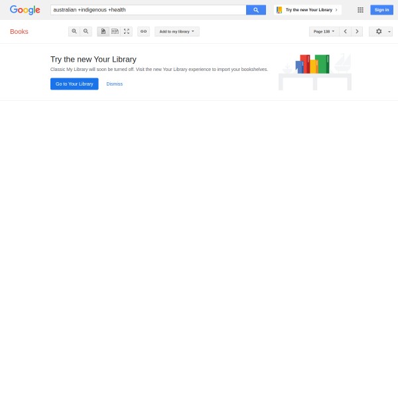Switch to single page view
Image resolution: width=398 pixels, height=398 pixels.
(103, 31)
